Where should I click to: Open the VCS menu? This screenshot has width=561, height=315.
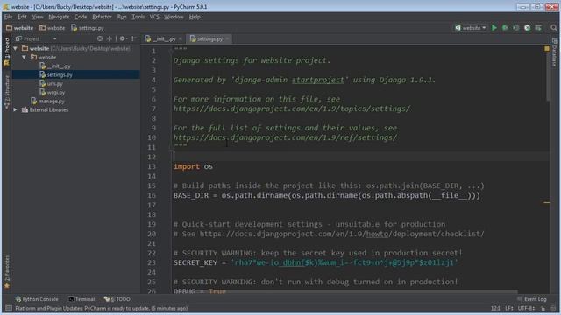pos(154,17)
